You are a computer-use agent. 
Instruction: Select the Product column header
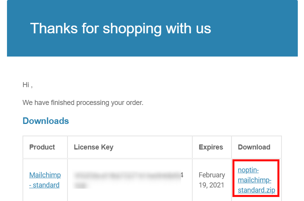(42, 147)
